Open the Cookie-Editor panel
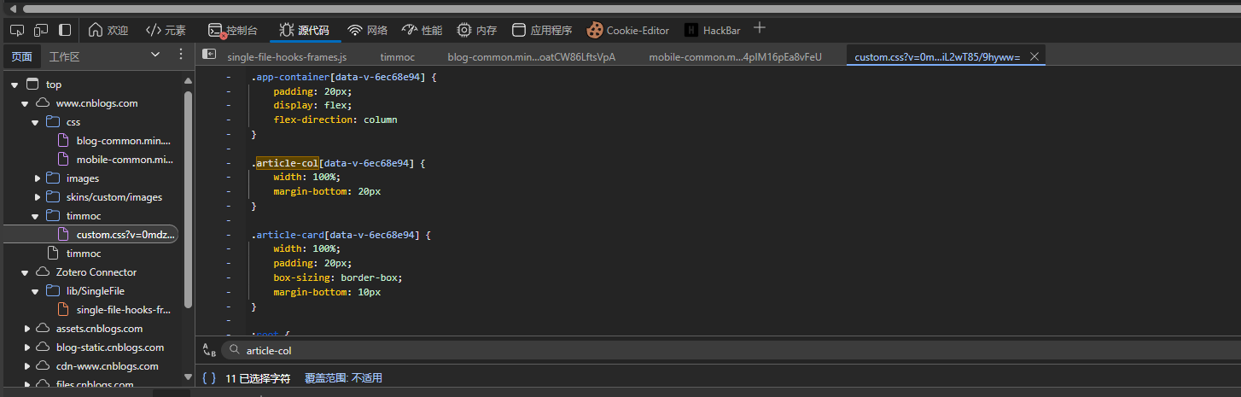Screen dimensions: 1241x397 click(x=628, y=30)
